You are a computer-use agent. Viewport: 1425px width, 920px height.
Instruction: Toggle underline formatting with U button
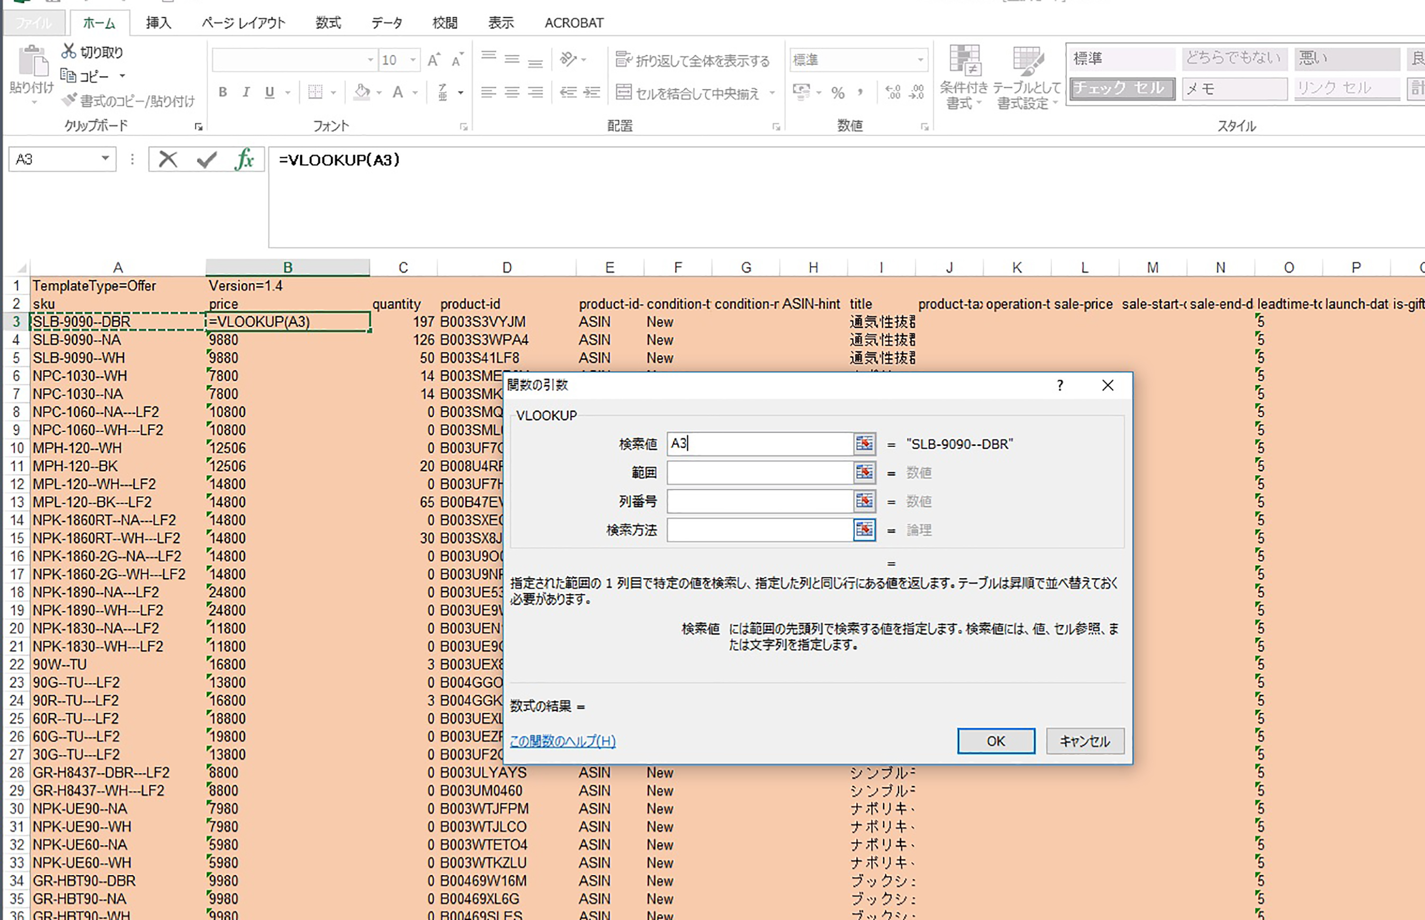click(270, 92)
